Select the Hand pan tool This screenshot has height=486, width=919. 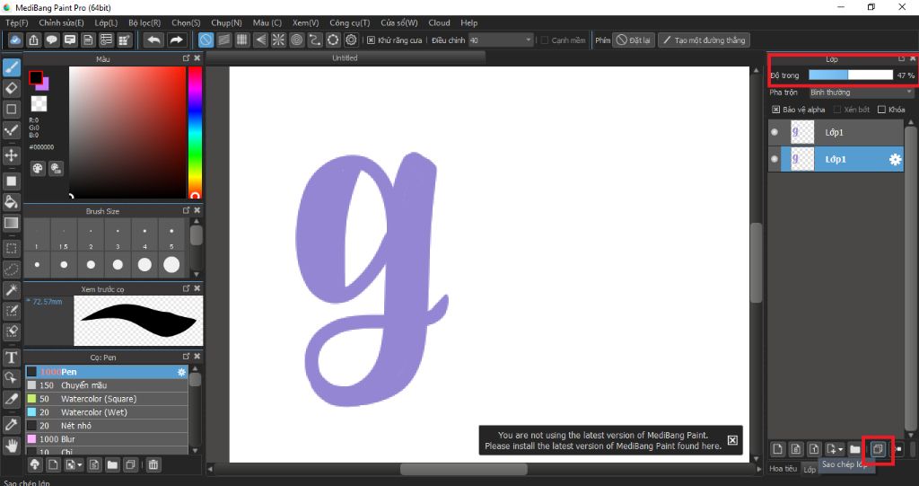[x=12, y=445]
